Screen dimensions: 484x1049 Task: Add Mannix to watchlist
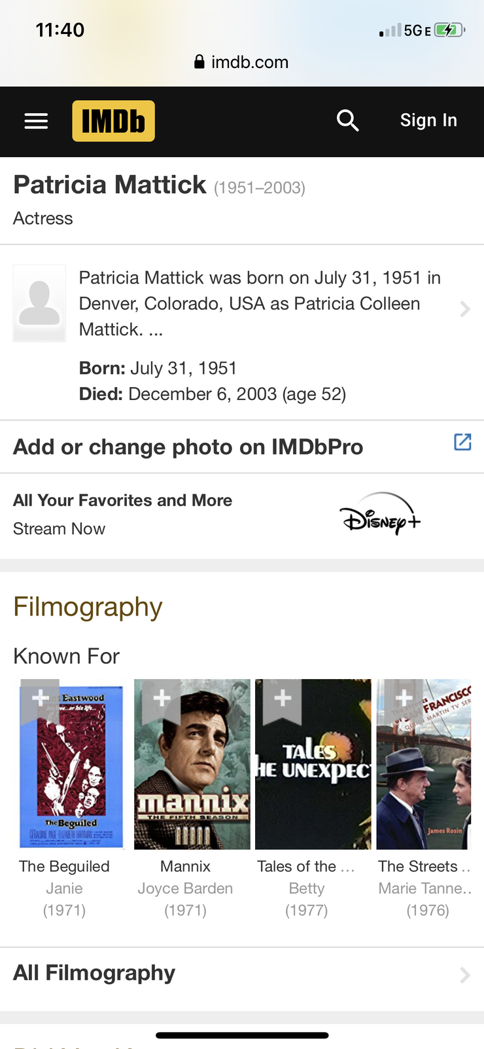(162, 699)
